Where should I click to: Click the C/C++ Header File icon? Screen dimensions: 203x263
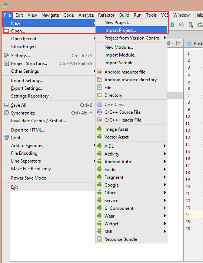pyautogui.click(x=100, y=120)
